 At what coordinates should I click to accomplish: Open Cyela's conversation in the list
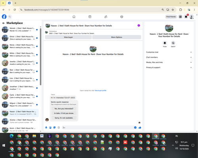tap(20, 96)
